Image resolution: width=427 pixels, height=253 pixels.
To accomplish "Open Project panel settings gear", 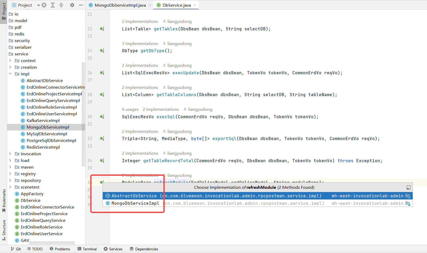I will (x=72, y=5).
